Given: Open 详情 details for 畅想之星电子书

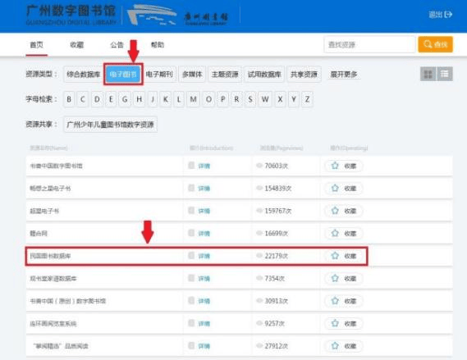Looking at the screenshot, I should 204,189.
